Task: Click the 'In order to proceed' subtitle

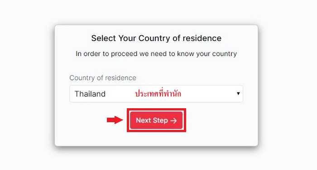Action: click(156, 54)
